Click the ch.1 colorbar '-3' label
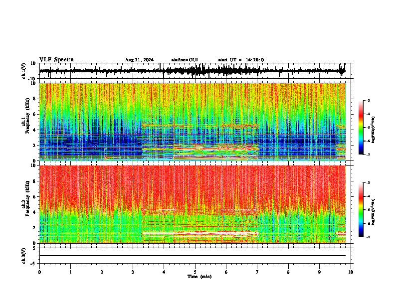The width and height of the screenshot is (395, 305). (368, 101)
